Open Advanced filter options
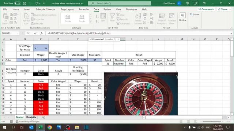This screenshot has height=131, width=234. (123, 23)
